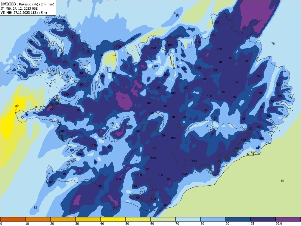301x226 pixels.
Task: Click the legend scale label 10
Action: pyautogui.click(x=27, y=224)
